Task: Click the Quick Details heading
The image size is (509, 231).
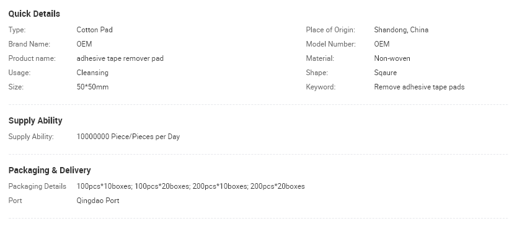Action: click(x=34, y=14)
